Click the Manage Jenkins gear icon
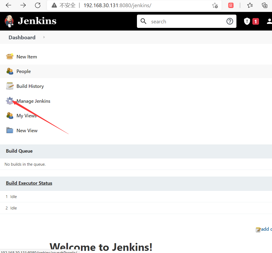Viewport: 272px width, 253px height. [10, 101]
